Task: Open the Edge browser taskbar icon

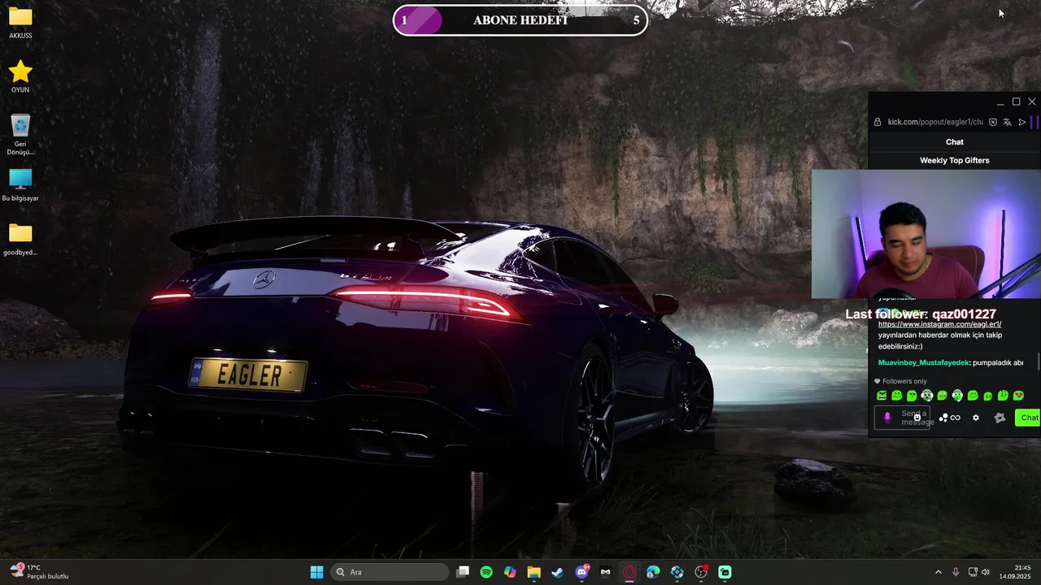Action: (653, 572)
